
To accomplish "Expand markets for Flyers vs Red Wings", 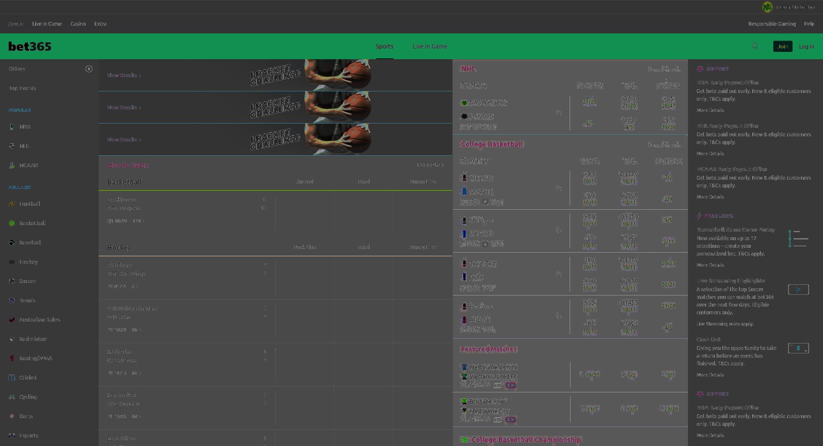I will pyautogui.click(x=135, y=286).
